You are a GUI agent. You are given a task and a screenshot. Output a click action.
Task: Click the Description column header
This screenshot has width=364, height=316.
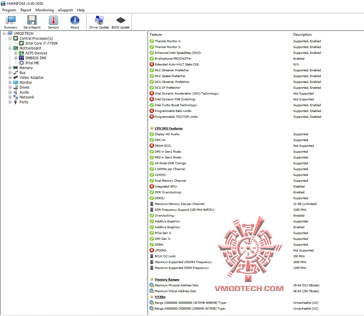[x=328, y=34]
